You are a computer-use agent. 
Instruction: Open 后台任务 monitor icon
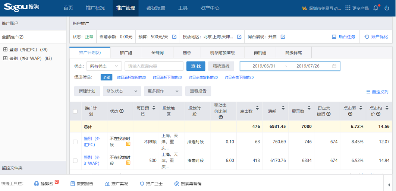(x=334, y=37)
